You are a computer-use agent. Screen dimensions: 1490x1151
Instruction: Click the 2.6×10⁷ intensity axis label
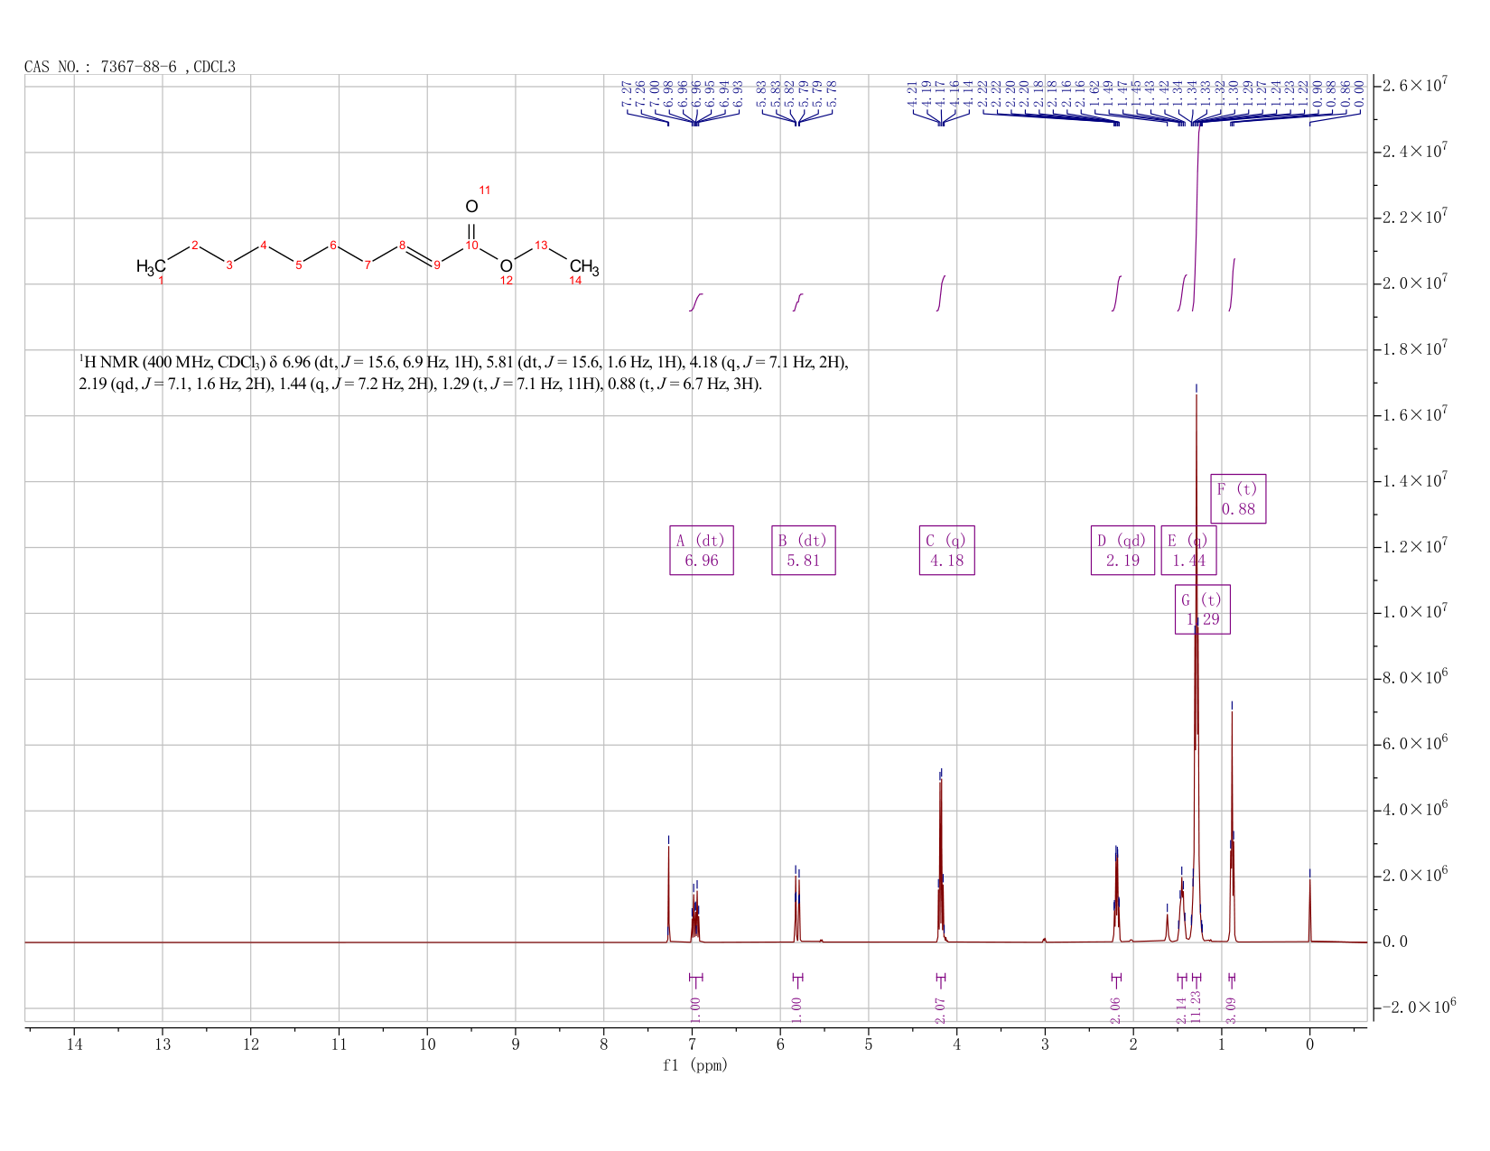point(1416,85)
